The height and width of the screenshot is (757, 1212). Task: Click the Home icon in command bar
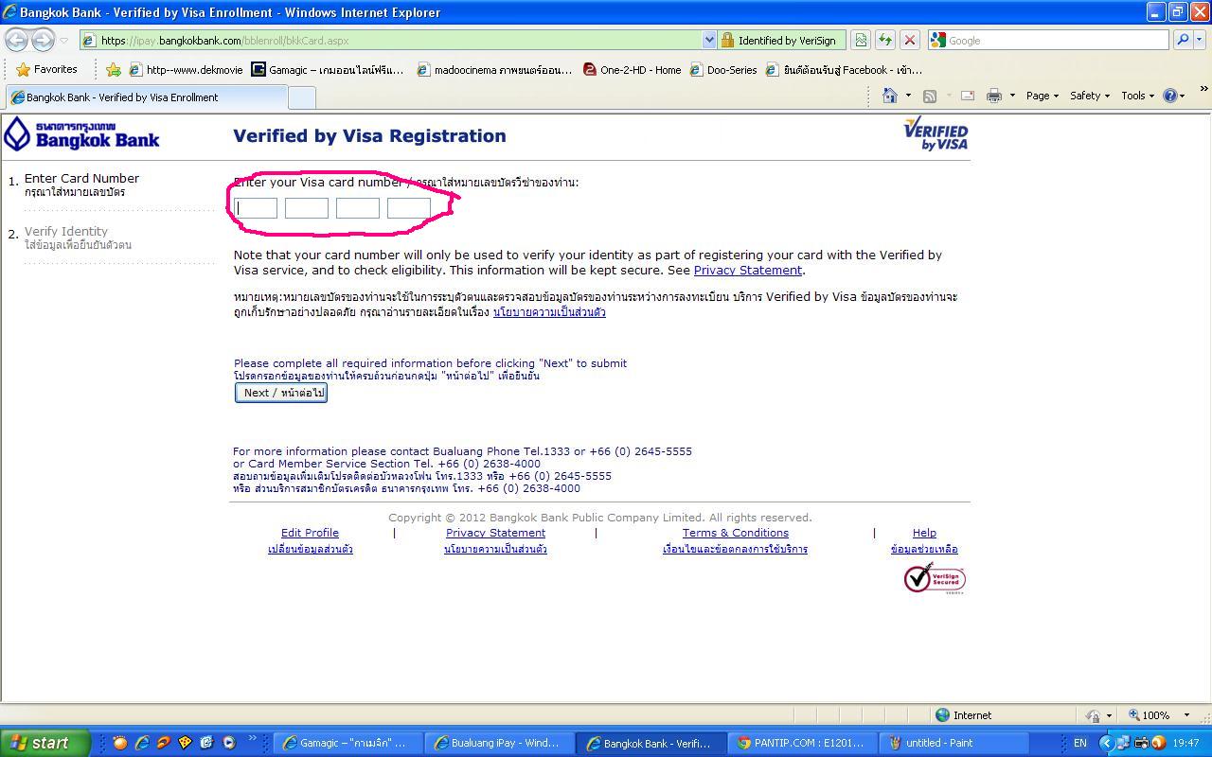coord(889,96)
